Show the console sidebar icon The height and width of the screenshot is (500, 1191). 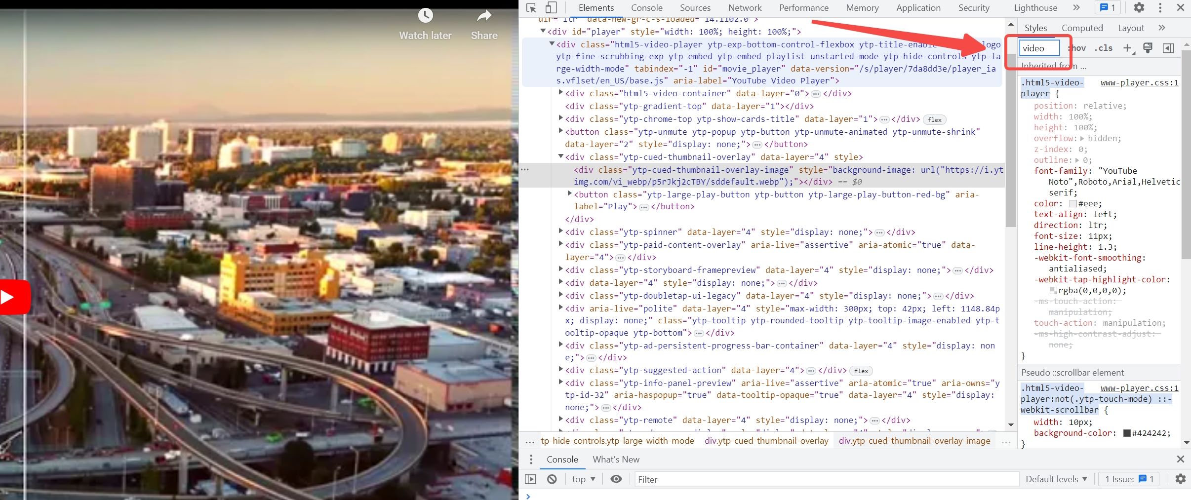click(x=530, y=479)
